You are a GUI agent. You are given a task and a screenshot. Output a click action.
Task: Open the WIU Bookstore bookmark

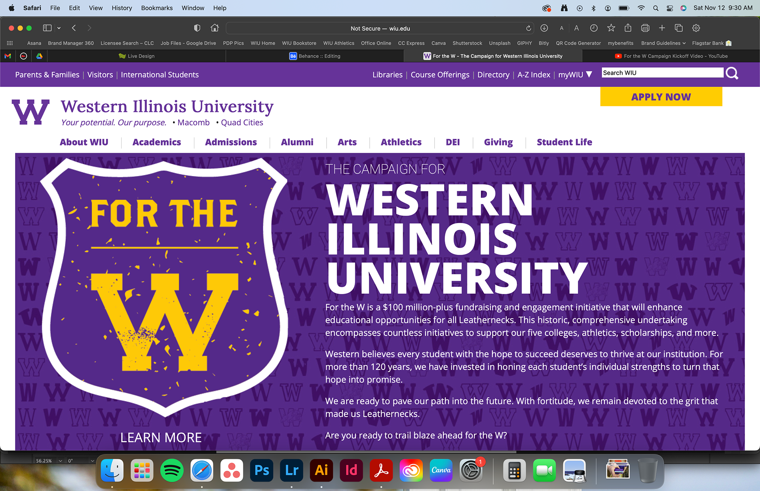299,43
